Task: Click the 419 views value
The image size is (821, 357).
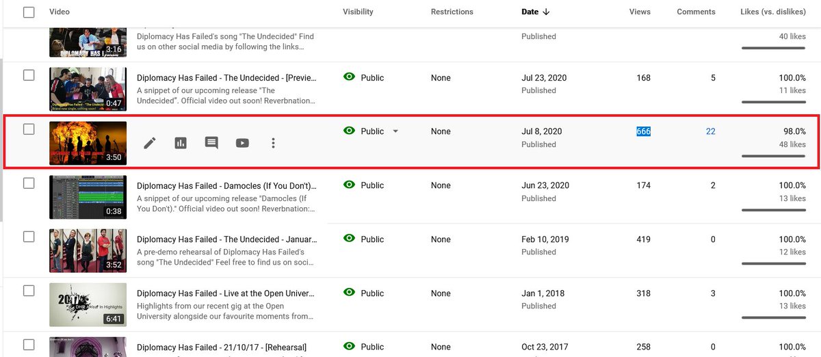Action: click(643, 239)
